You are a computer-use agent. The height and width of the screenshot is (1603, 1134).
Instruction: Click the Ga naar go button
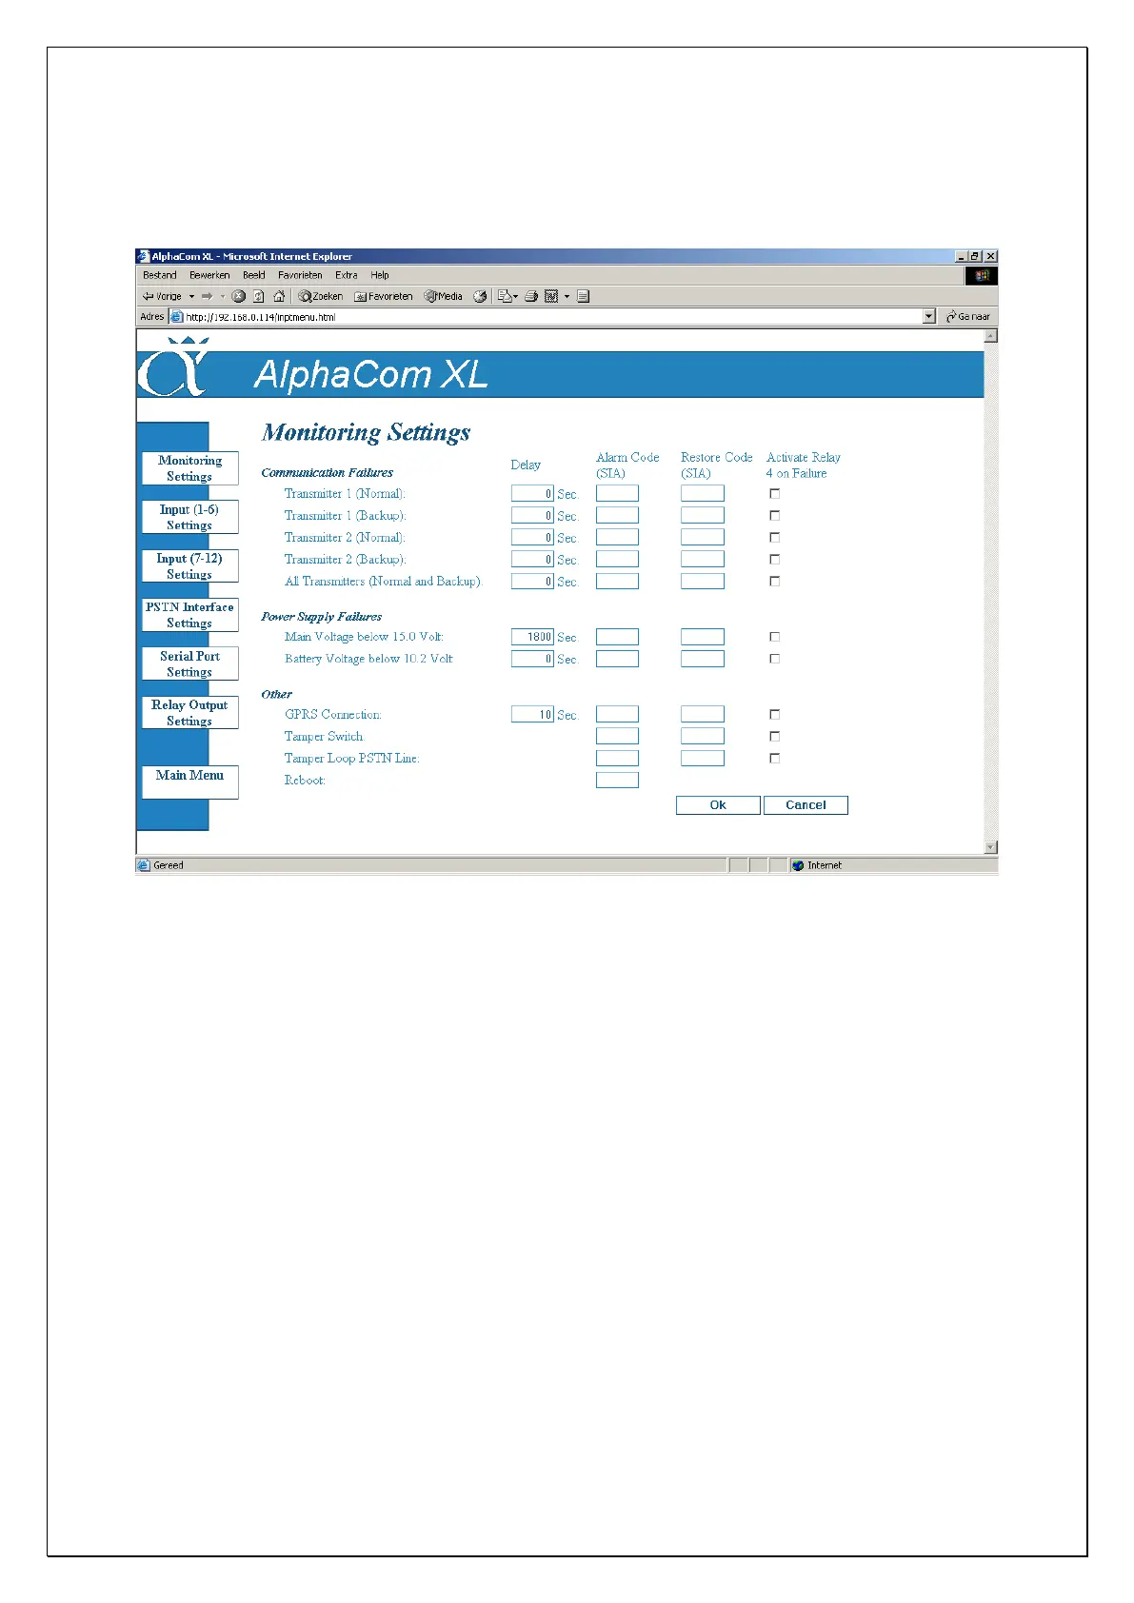tap(968, 317)
